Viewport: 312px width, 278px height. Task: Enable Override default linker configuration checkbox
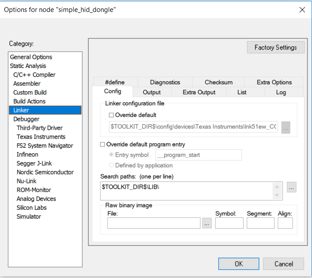[112, 115]
